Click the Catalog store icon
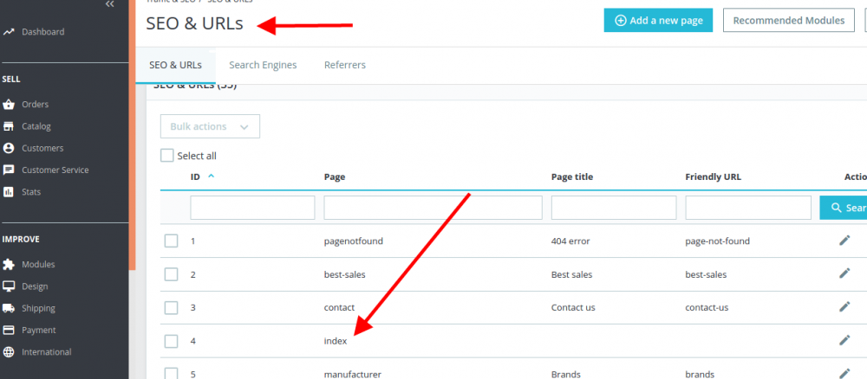 9,126
